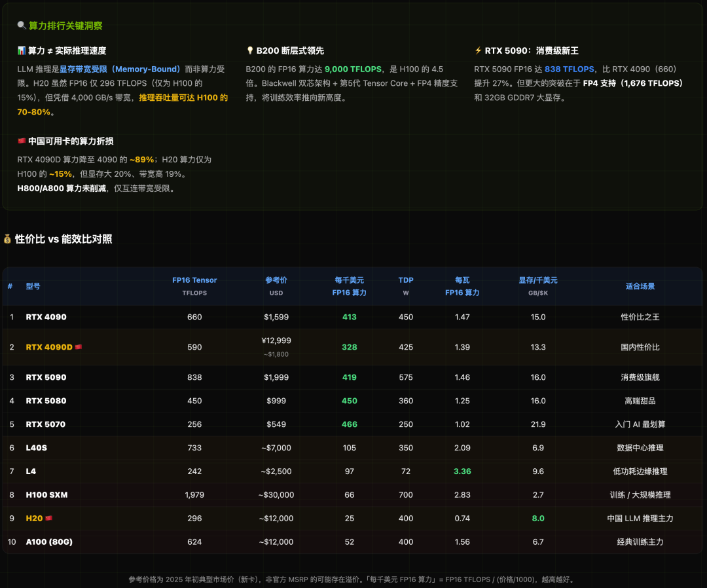Click the China flag icon beside 中国可用卡的算力折损

click(x=21, y=141)
